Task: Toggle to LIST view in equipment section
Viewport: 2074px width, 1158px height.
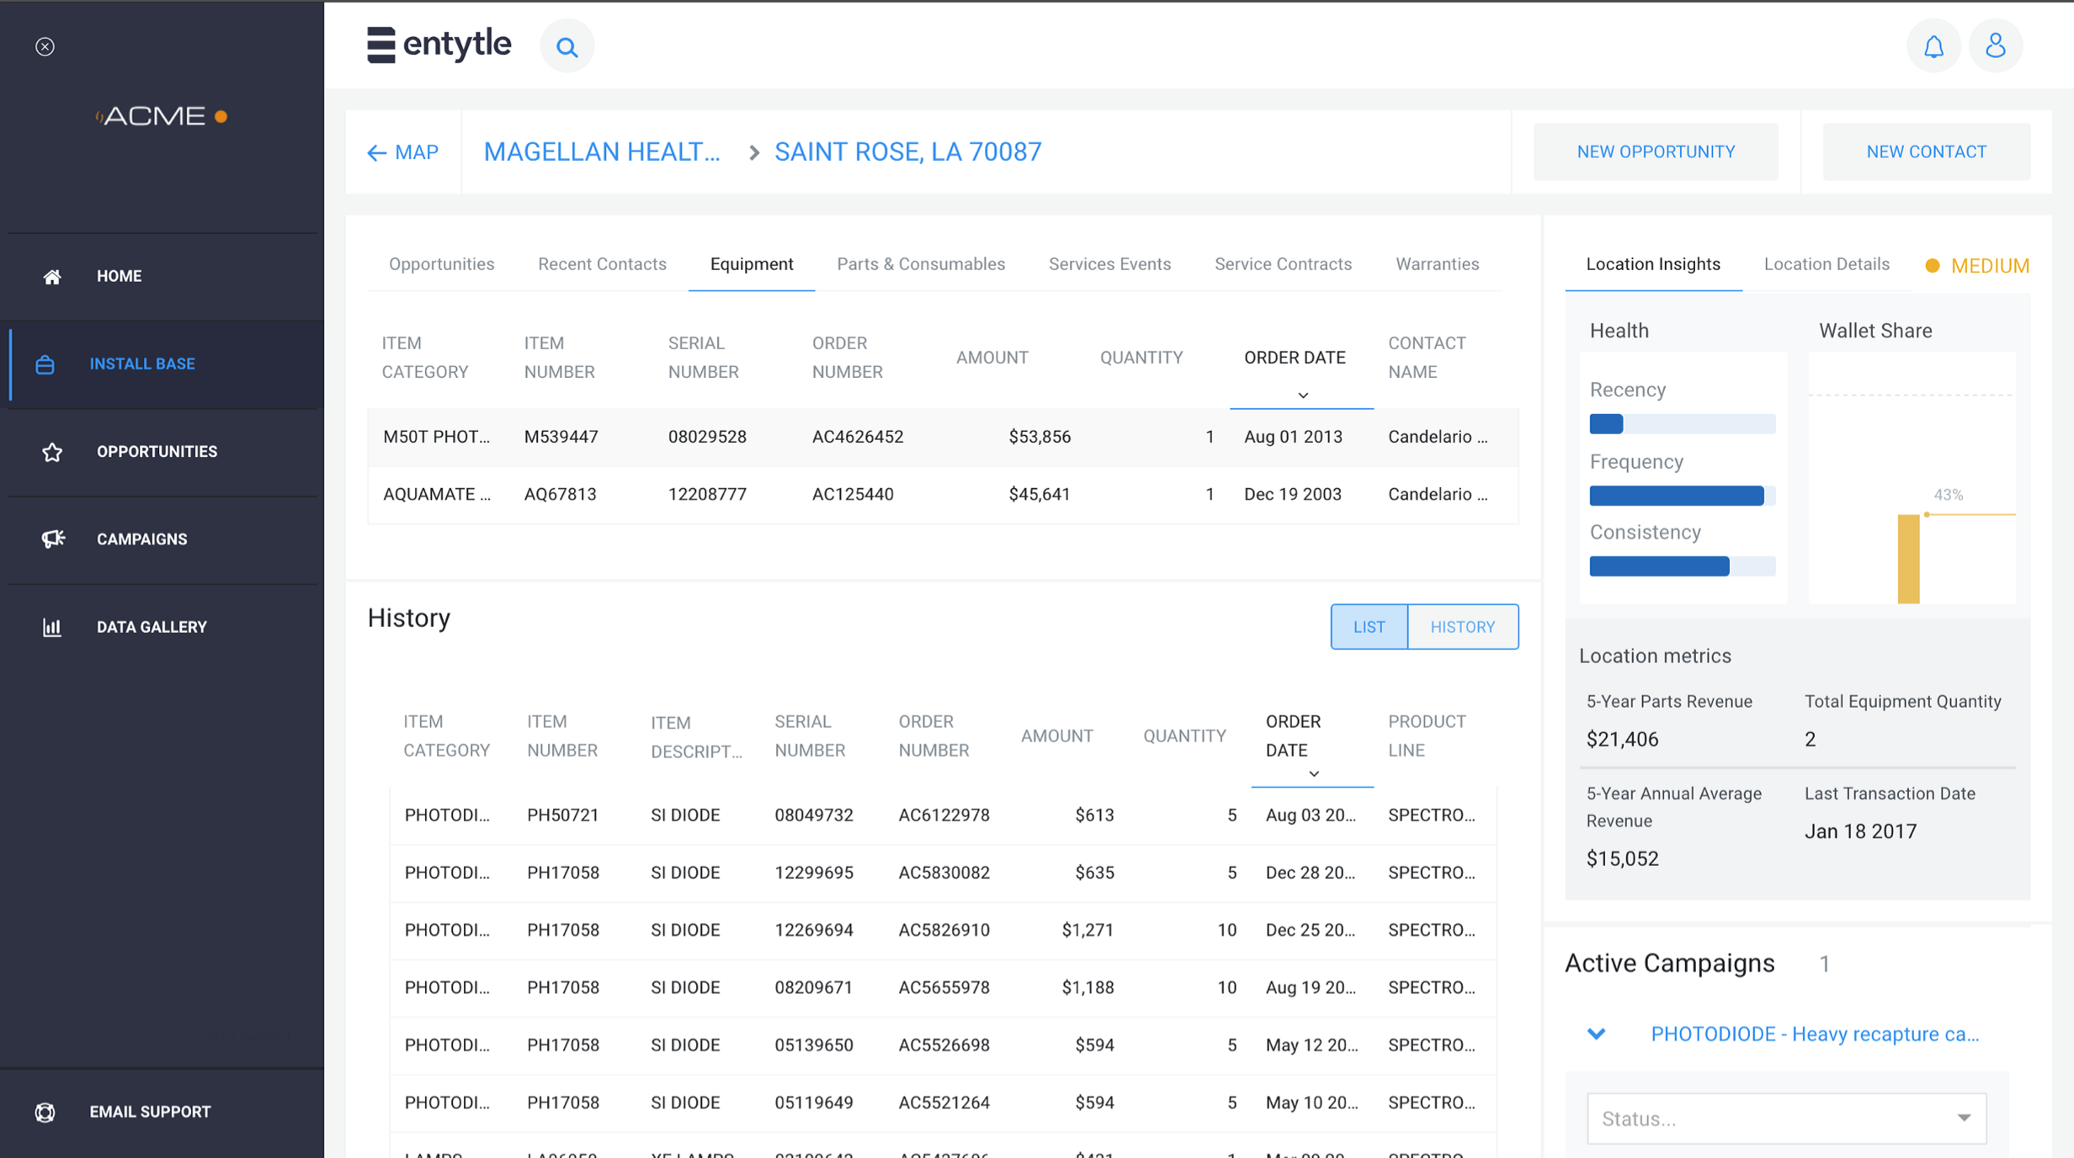Action: point(1366,627)
